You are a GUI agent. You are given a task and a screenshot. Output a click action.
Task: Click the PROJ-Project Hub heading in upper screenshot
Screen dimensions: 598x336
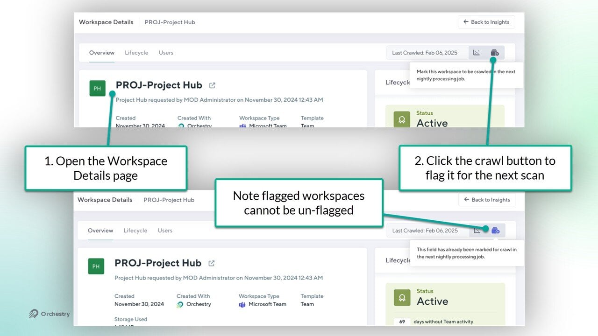(x=159, y=85)
